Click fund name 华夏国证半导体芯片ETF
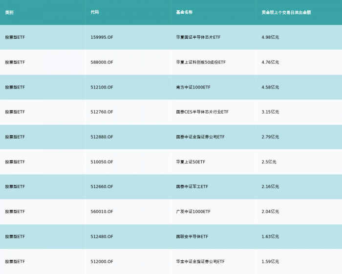The width and height of the screenshot is (342, 274). (x=198, y=37)
